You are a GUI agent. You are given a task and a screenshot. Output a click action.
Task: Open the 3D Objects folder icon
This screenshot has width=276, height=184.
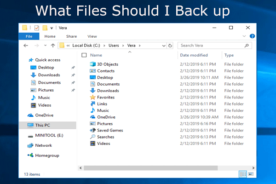92,64
